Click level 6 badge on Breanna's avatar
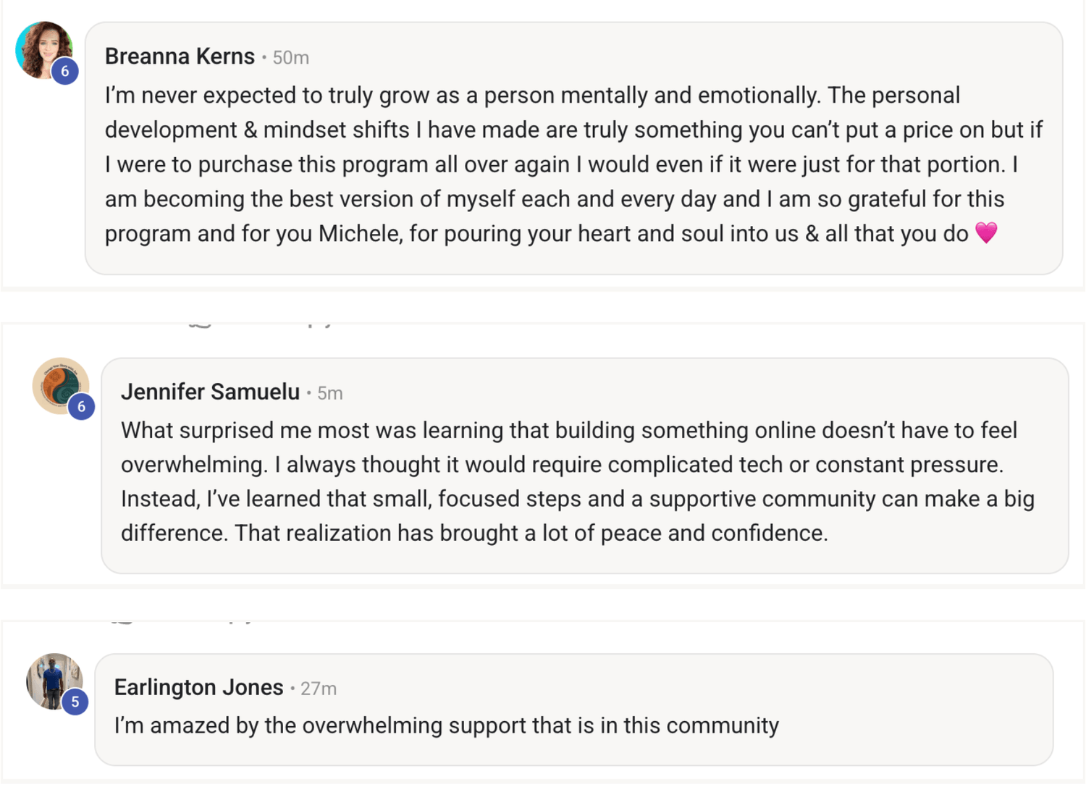Screen dimensions: 1086x787 click(x=65, y=71)
